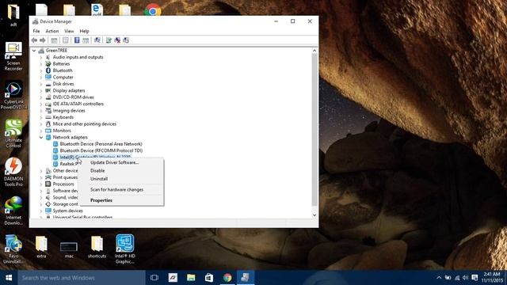The width and height of the screenshot is (507, 285).
Task: Open the shortcuts folder on the desktop
Action: (x=97, y=247)
